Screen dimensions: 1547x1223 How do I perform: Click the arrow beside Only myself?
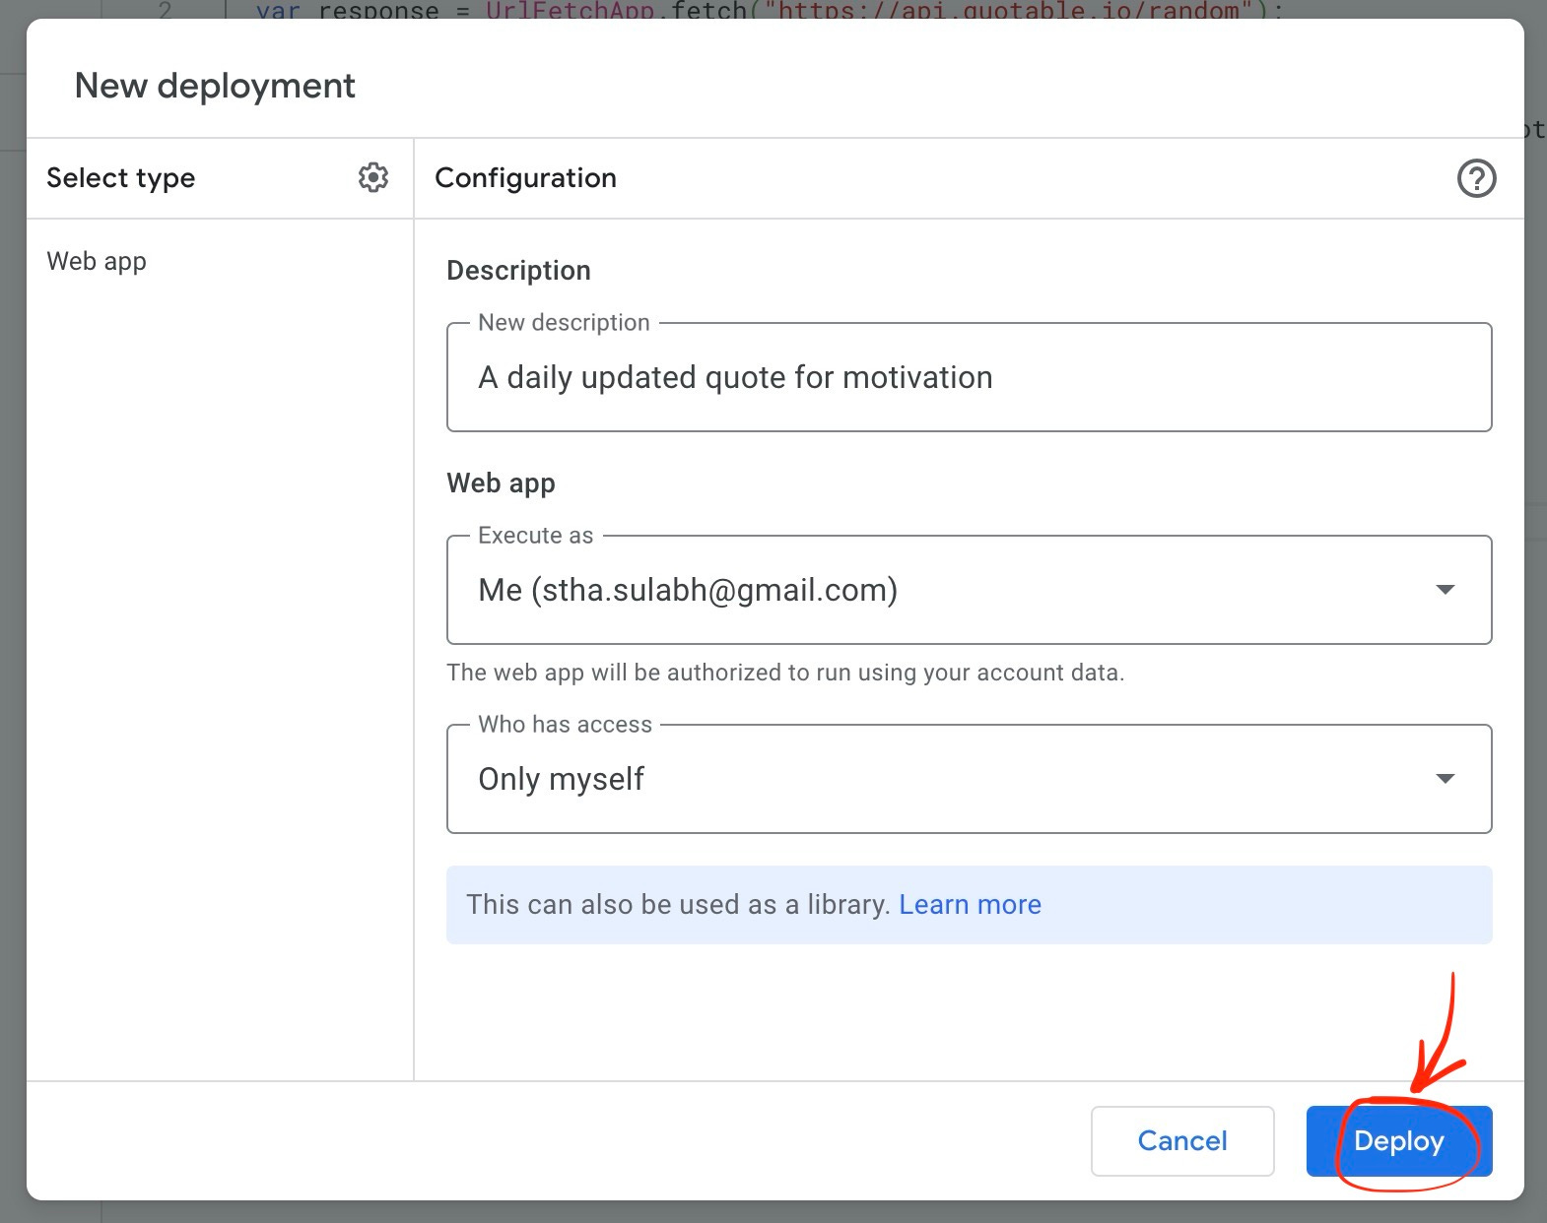(1445, 779)
